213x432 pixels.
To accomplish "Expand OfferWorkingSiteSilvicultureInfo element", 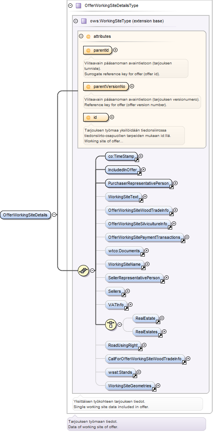I will pos(174,224).
